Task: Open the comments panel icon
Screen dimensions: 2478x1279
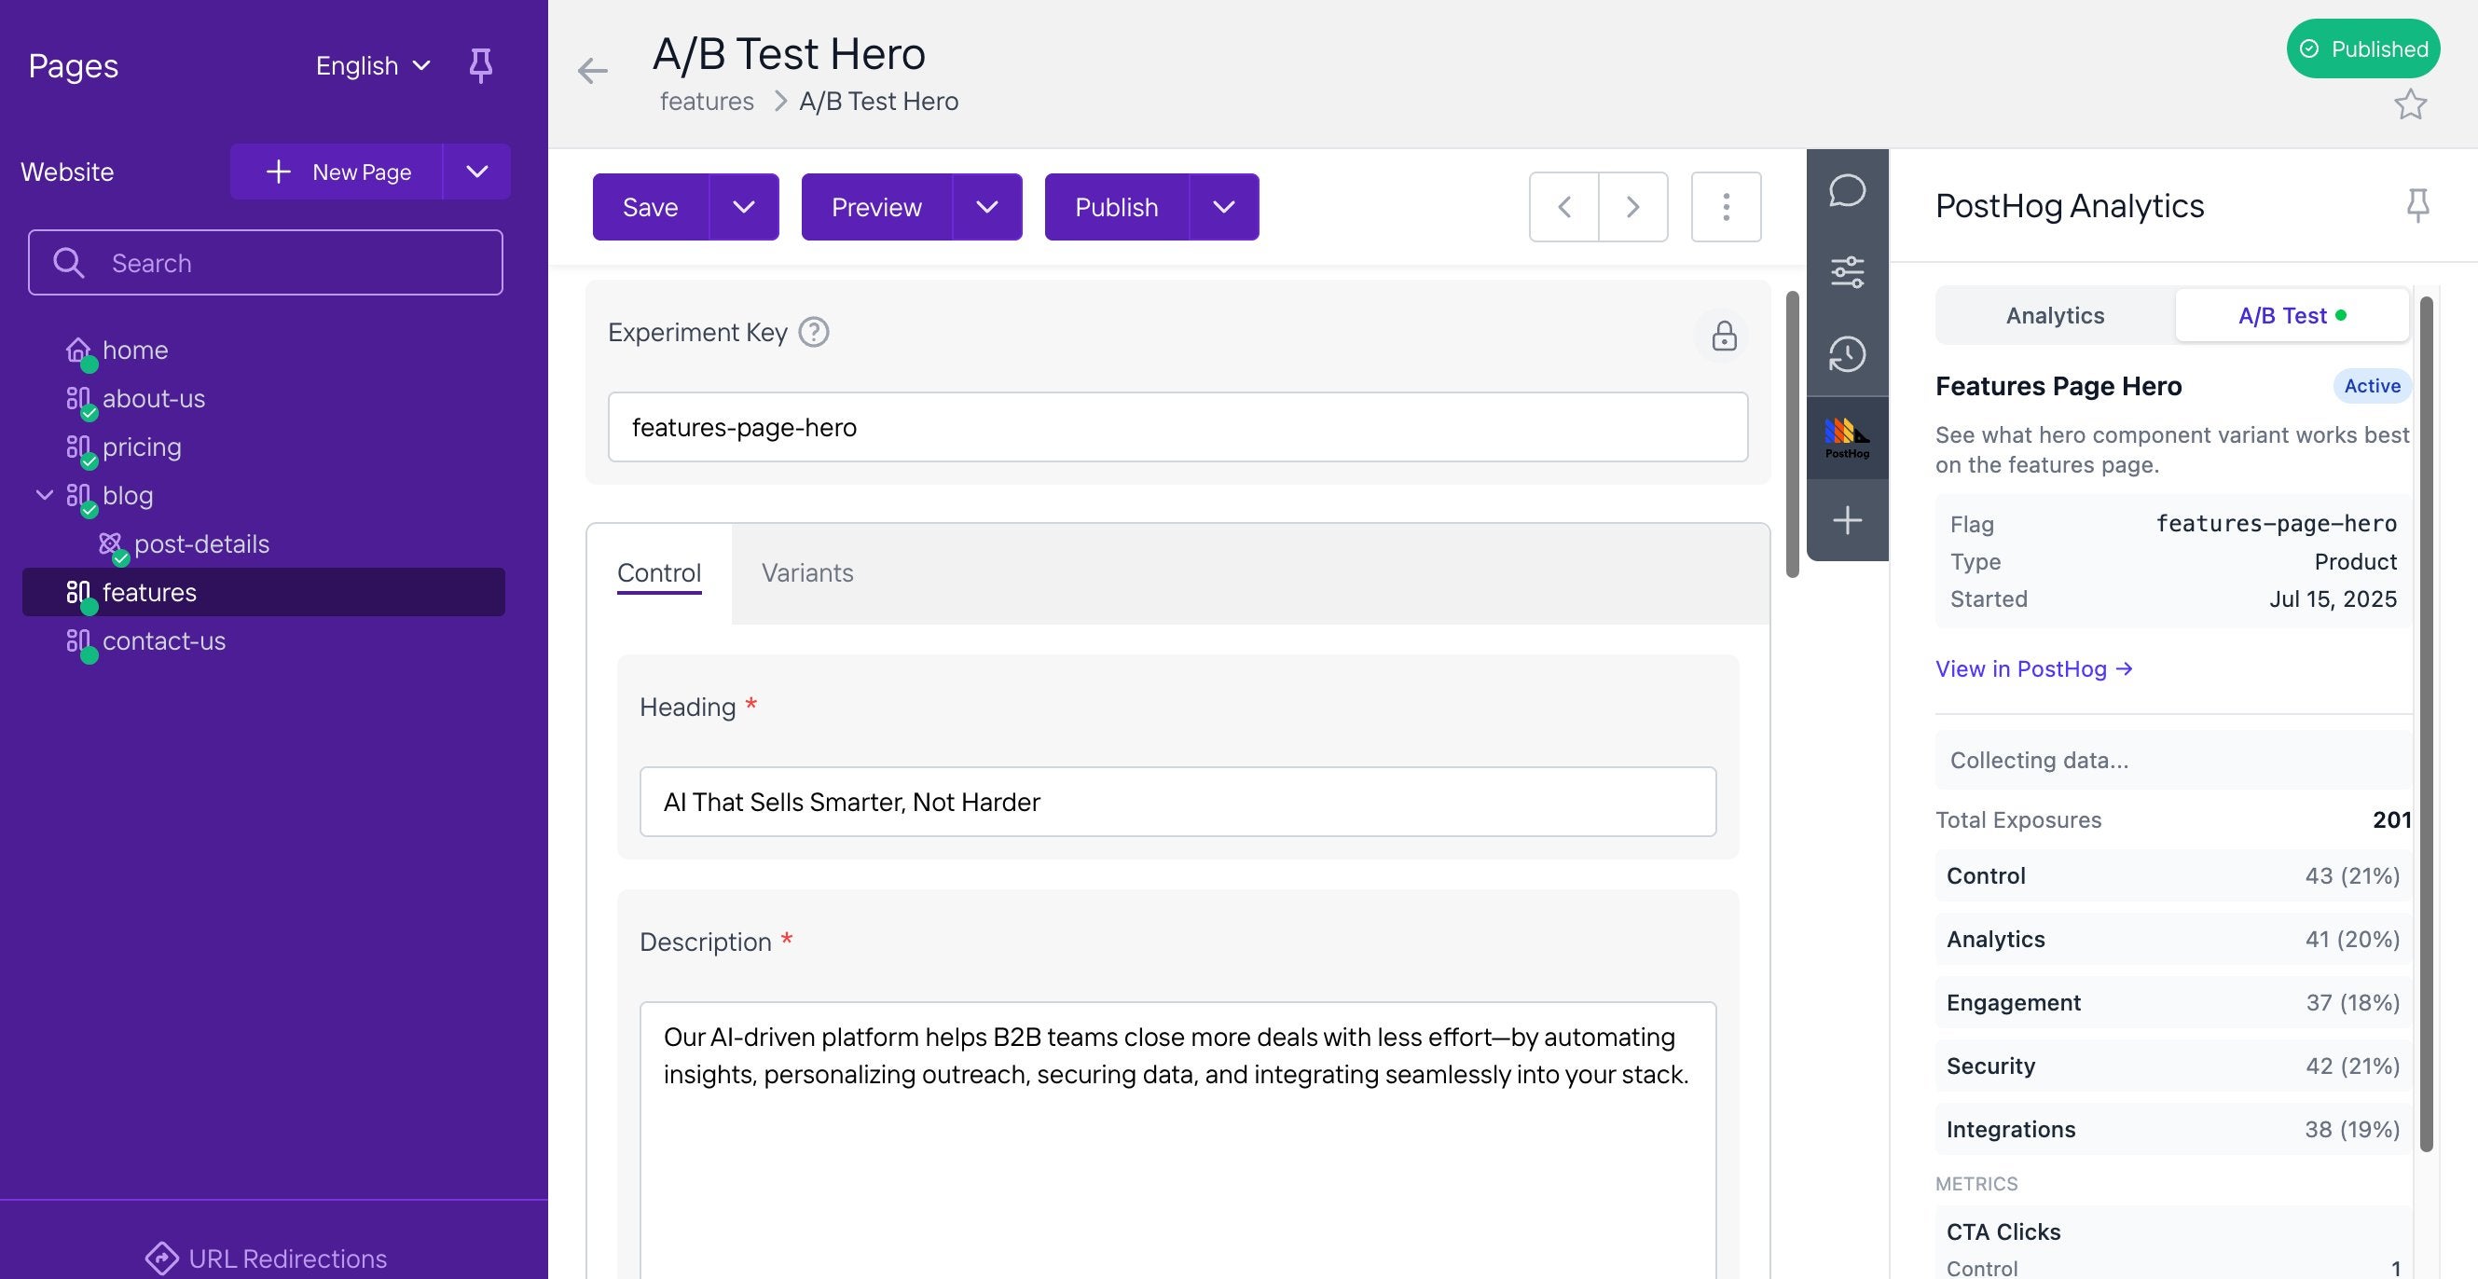Action: coord(1847,190)
